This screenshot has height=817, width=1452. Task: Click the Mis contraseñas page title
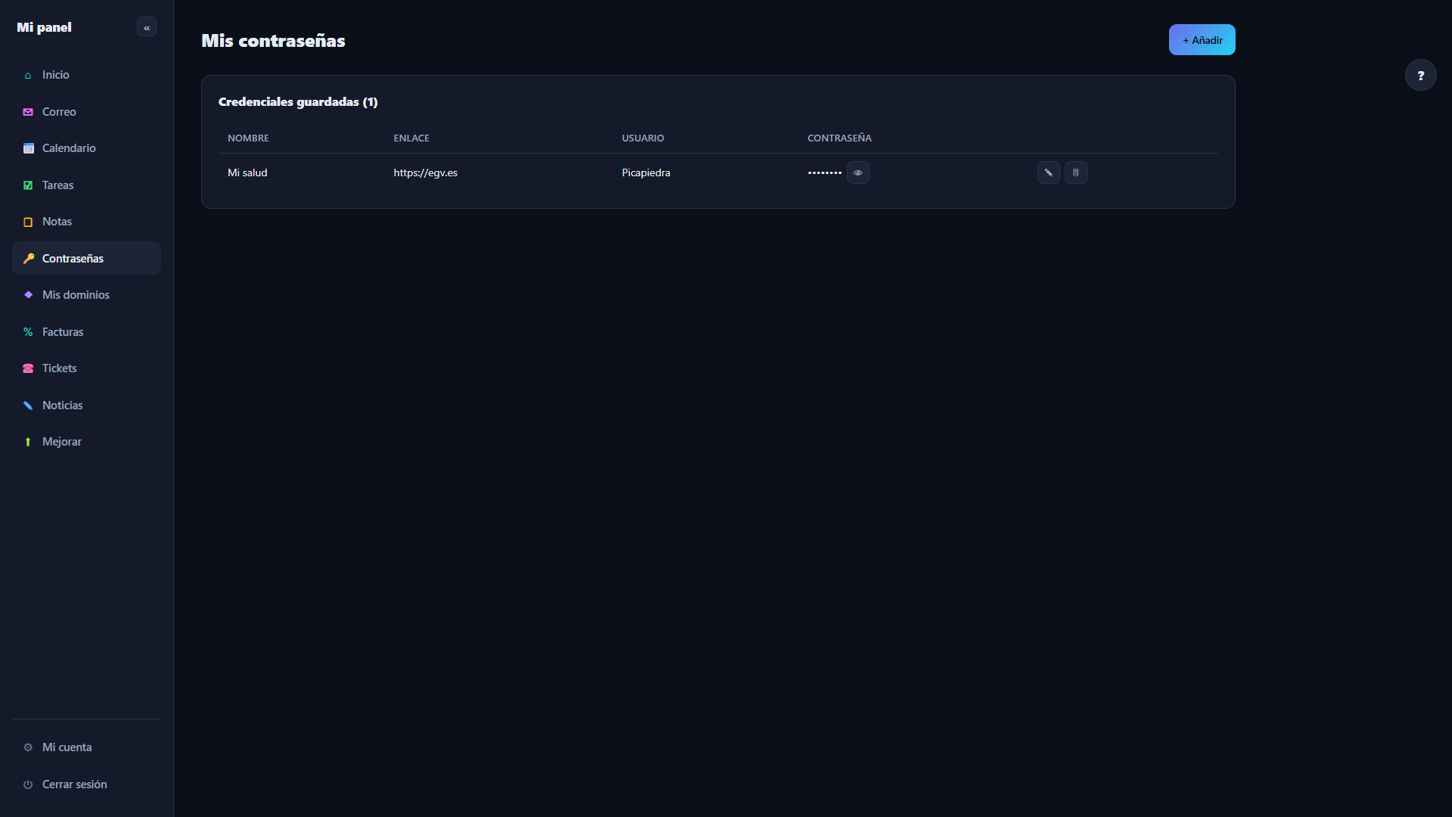pyautogui.click(x=273, y=41)
